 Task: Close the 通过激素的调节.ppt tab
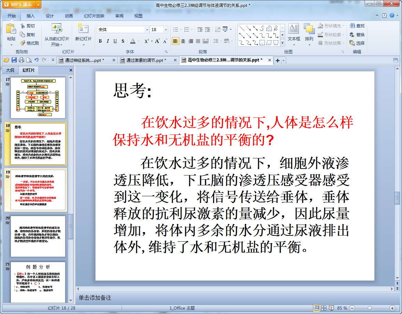pyautogui.click(x=175, y=60)
